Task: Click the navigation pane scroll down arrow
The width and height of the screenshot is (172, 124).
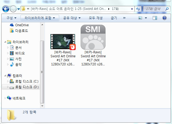Action: point(42,106)
